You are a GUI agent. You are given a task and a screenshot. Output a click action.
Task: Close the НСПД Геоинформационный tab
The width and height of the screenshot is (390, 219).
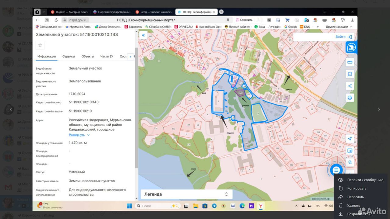click(214, 12)
